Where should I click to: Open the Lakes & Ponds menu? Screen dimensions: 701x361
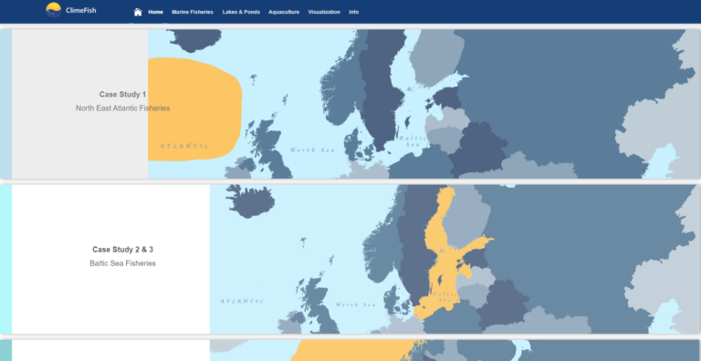[241, 12]
